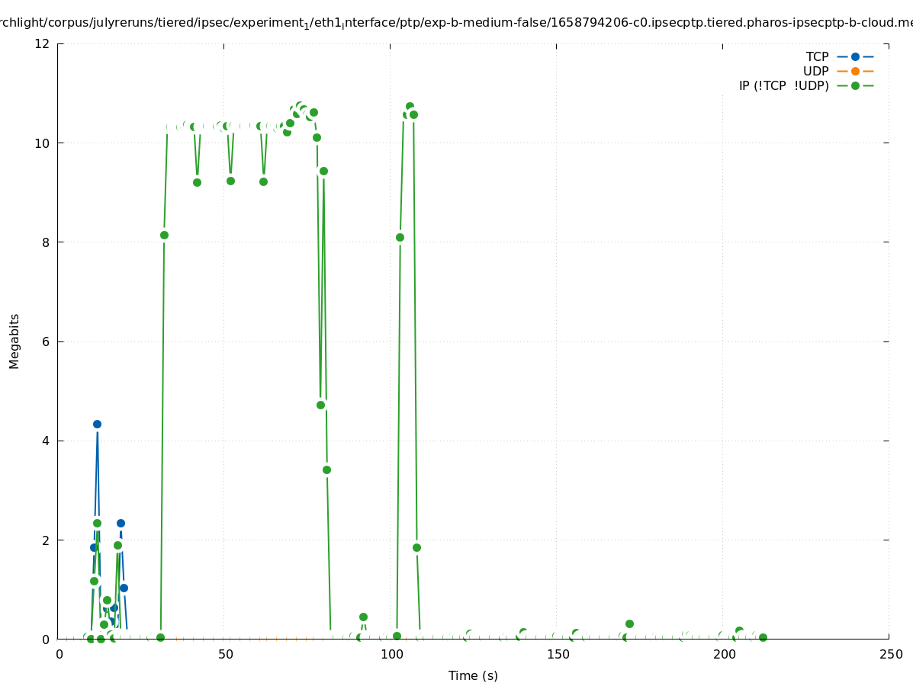Click the 250 tick label on the x-axis
This screenshot has width=913, height=686.
click(x=889, y=654)
